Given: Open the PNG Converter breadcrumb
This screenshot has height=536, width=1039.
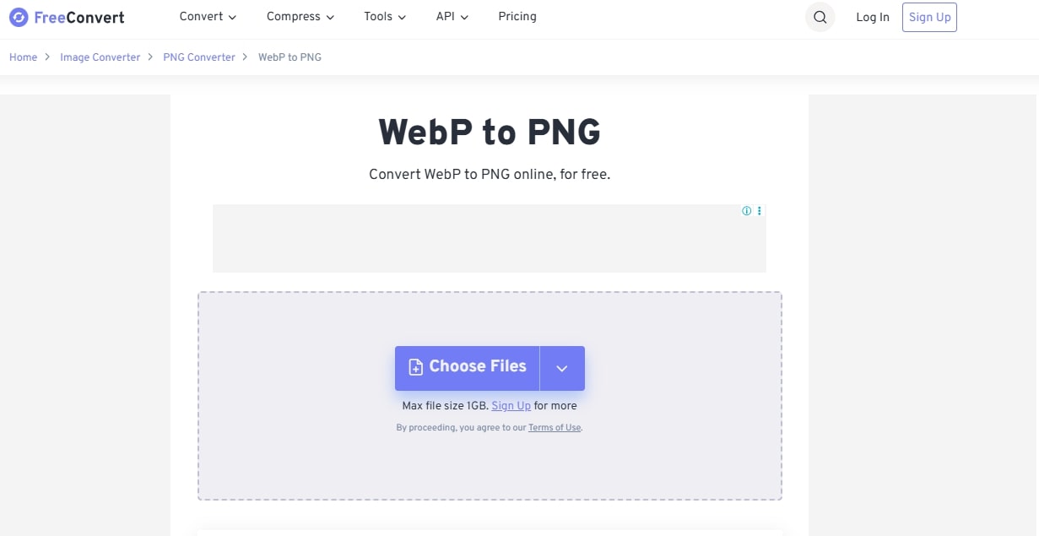Looking at the screenshot, I should (198, 57).
